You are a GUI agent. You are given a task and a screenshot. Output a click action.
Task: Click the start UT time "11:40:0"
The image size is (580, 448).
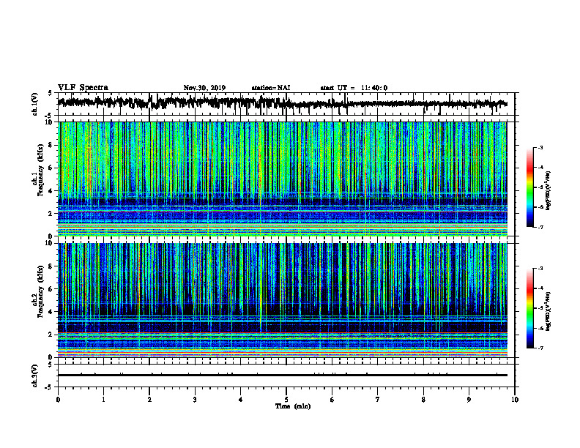click(x=374, y=88)
